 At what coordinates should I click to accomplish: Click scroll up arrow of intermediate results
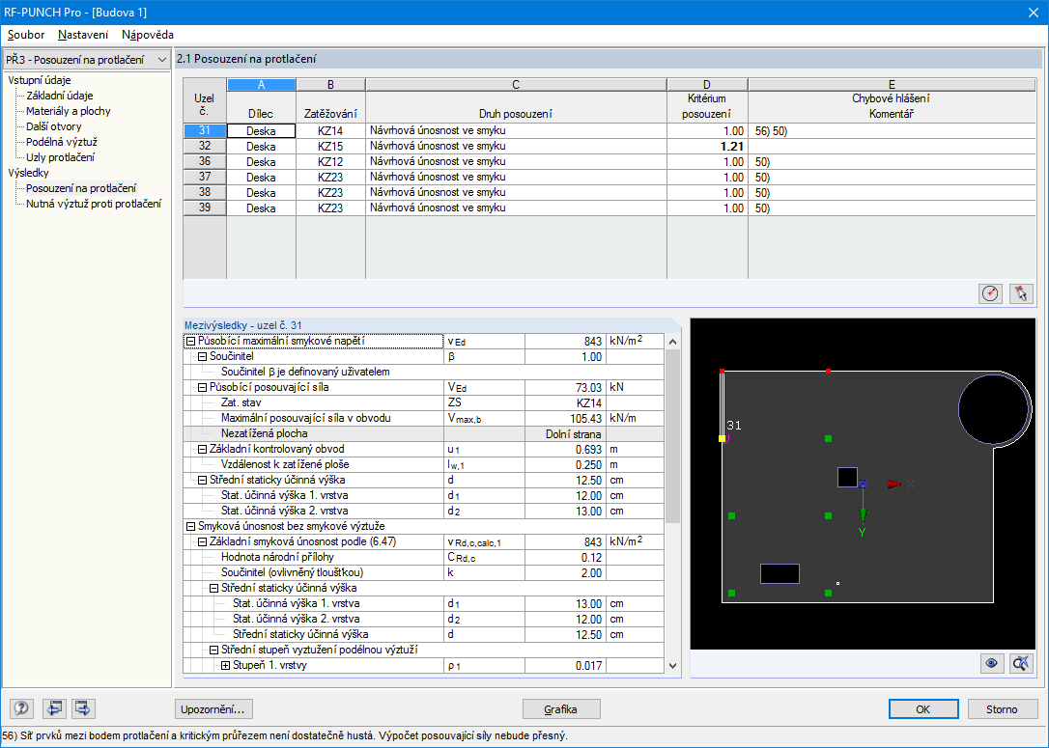(673, 342)
